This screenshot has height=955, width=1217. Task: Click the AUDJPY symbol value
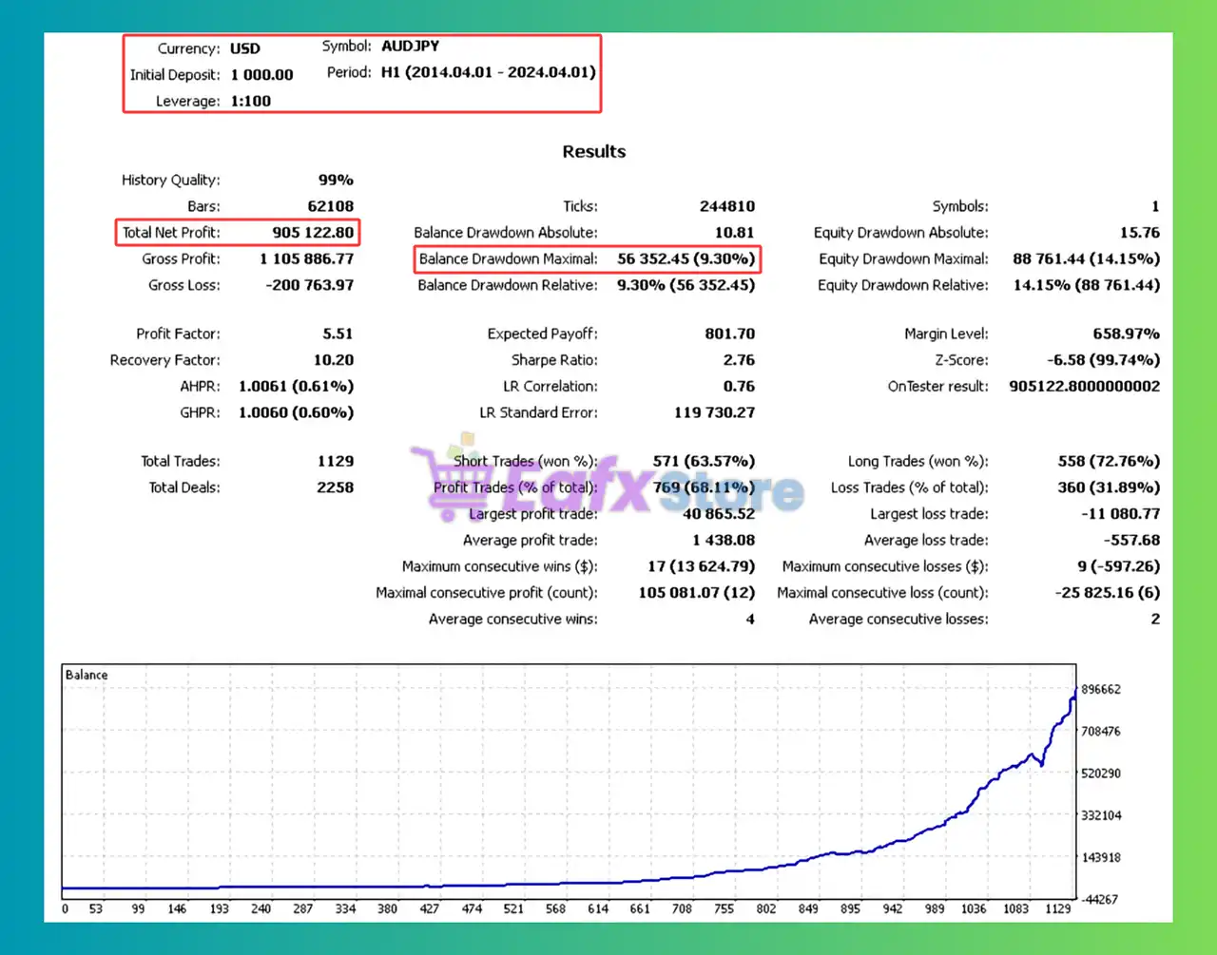[x=410, y=46]
